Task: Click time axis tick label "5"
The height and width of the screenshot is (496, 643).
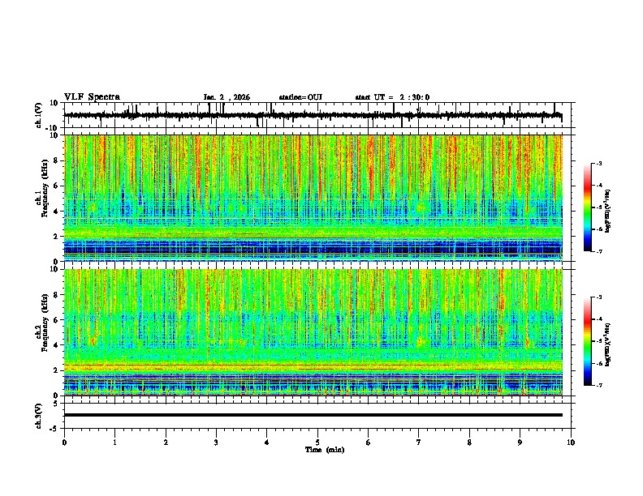Action: pyautogui.click(x=317, y=443)
